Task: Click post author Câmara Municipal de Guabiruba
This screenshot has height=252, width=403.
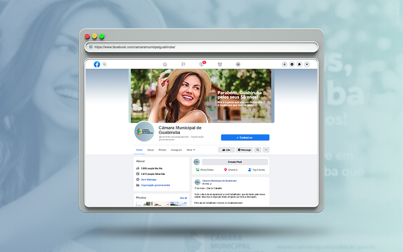Action: (x=220, y=181)
